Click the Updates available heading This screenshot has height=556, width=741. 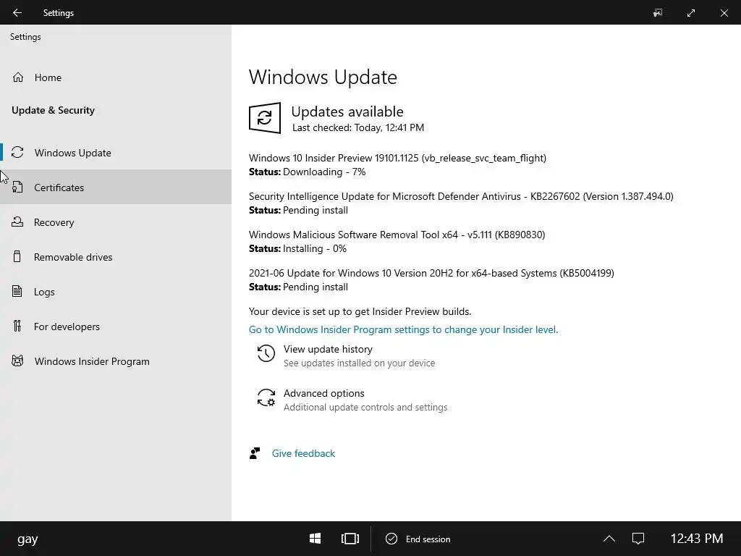(347, 111)
